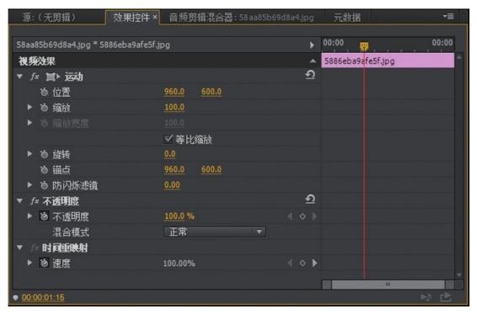The image size is (477, 314).
Task: Select the 效果控件 tab
Action: pos(131,18)
